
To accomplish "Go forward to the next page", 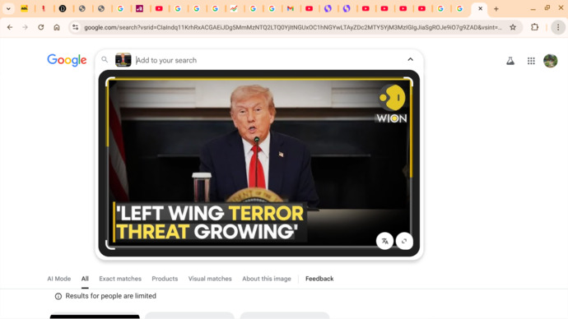I will (25, 27).
